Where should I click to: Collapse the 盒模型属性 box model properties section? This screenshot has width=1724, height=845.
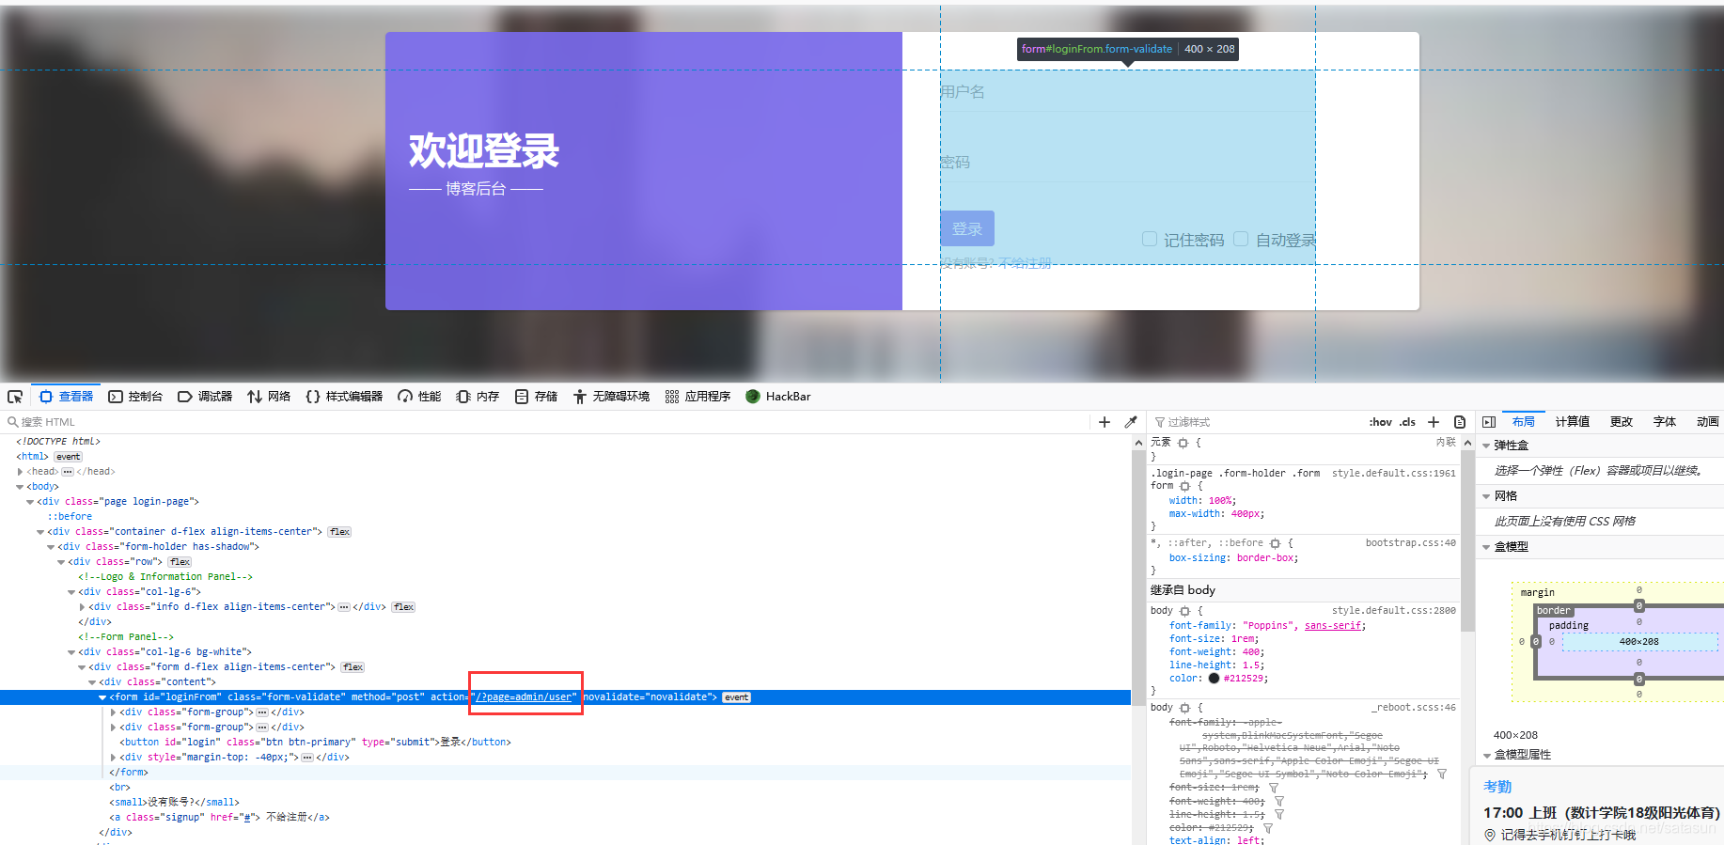pos(1486,755)
